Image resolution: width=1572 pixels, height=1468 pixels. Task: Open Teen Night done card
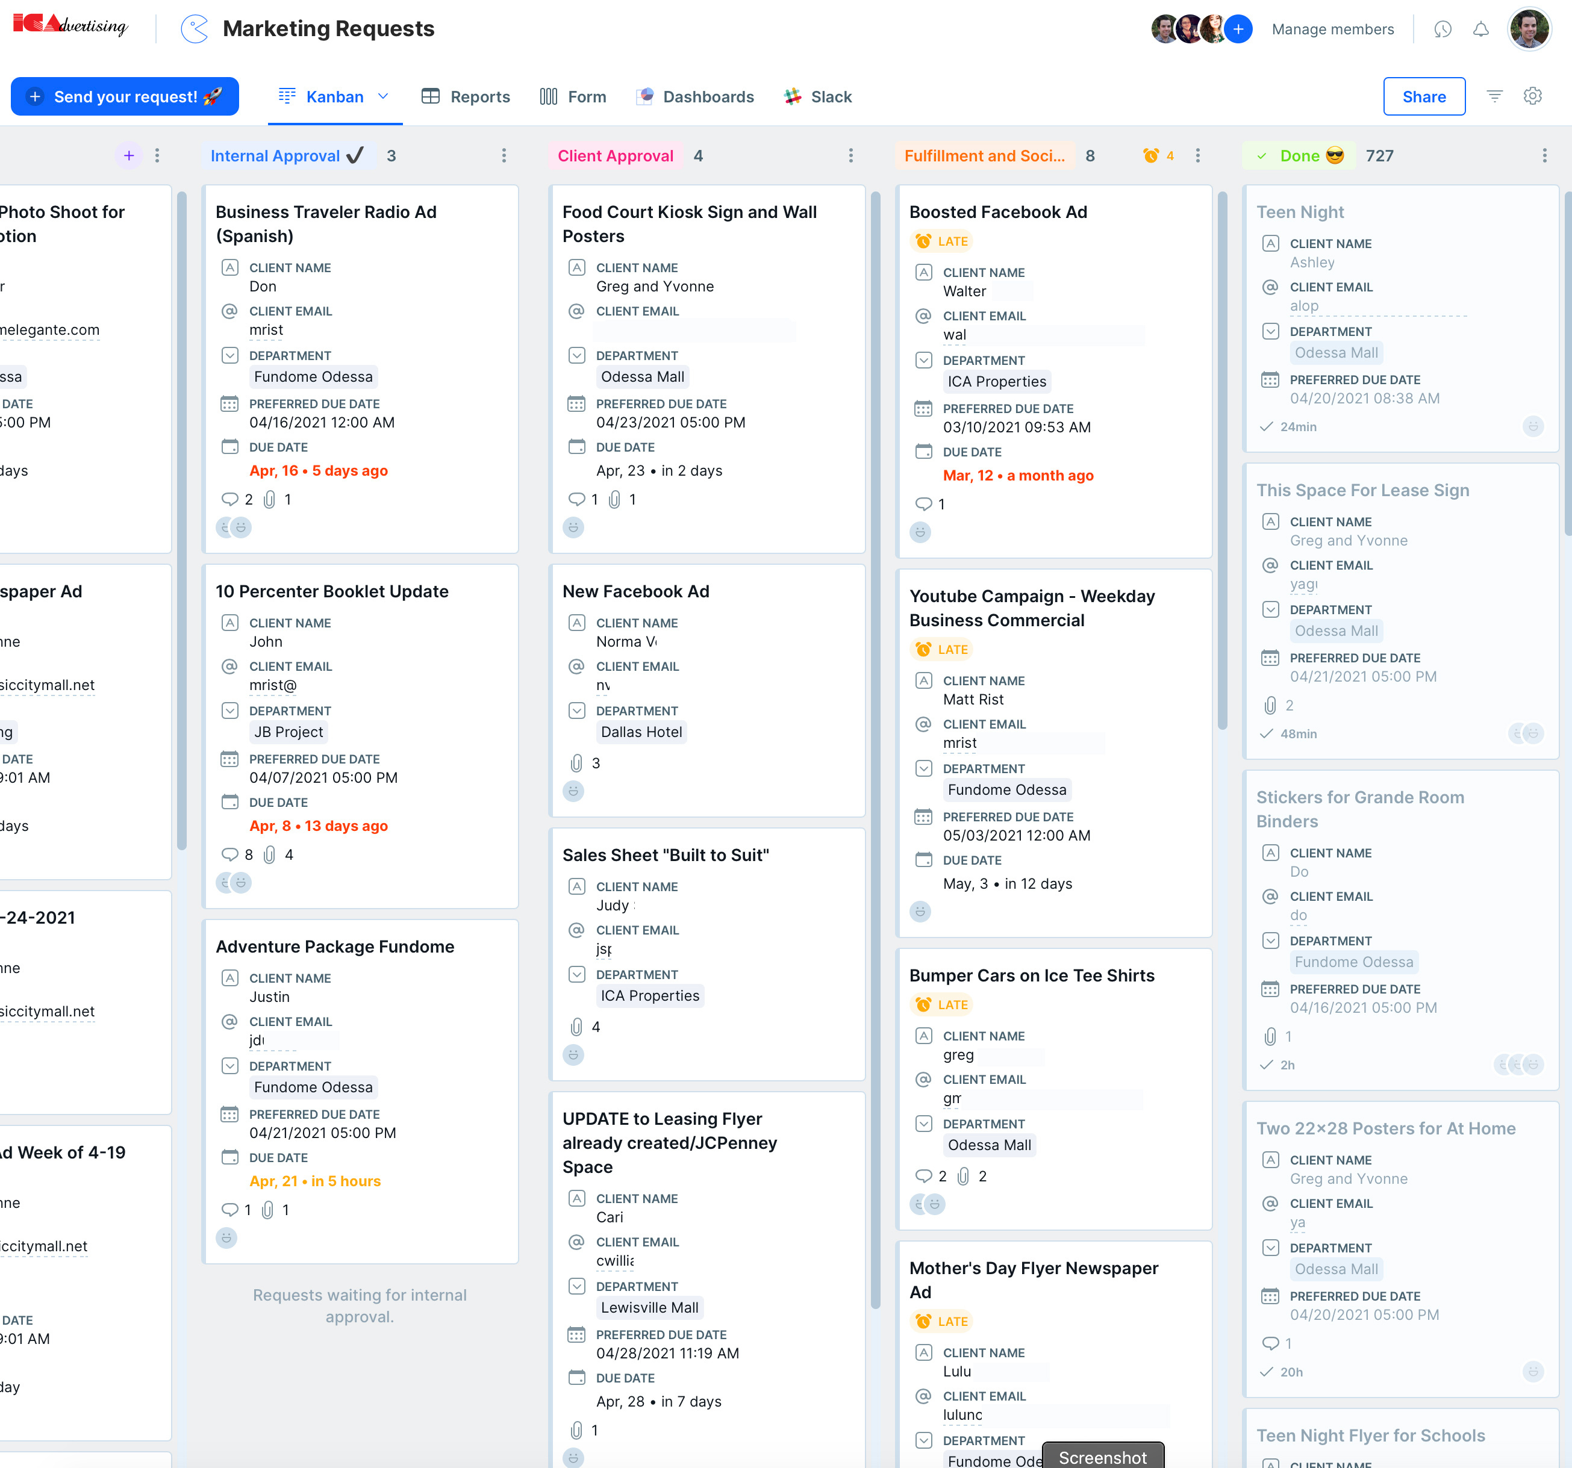point(1400,319)
